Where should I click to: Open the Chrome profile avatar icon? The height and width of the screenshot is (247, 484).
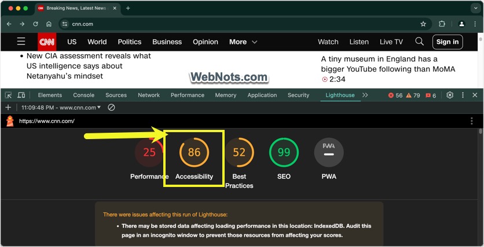pos(461,24)
